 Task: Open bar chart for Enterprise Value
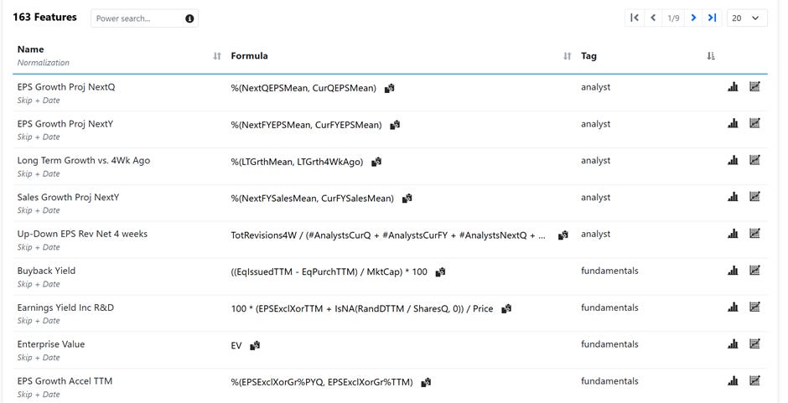pyautogui.click(x=733, y=344)
